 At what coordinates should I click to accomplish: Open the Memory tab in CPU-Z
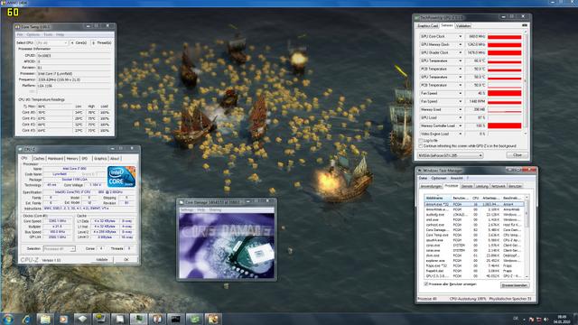[x=72, y=159]
